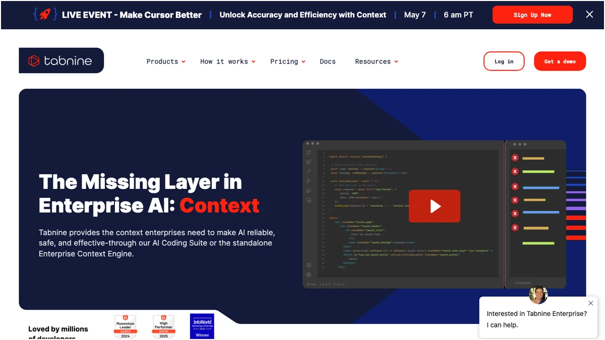Viewport: 605px width, 340px height.
Task: Click the Tabnine logo
Action: coord(61,61)
